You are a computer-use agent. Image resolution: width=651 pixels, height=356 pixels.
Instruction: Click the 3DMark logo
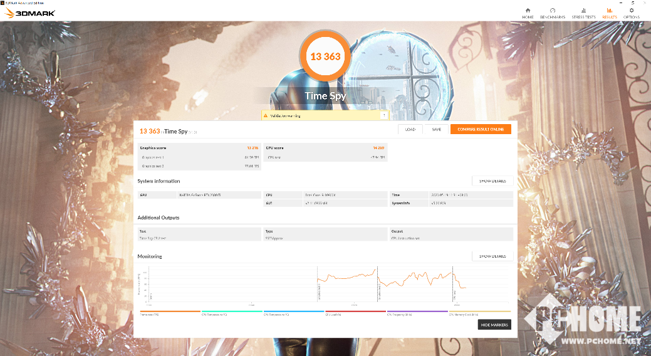click(30, 13)
